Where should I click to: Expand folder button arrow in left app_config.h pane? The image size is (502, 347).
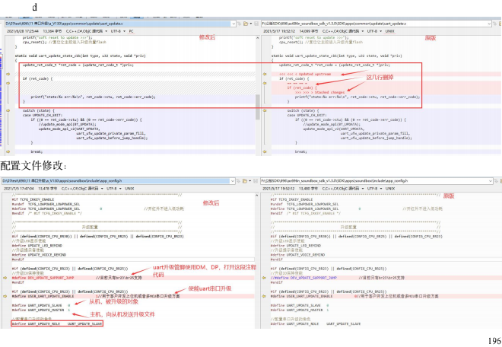pyautogui.click(x=250, y=181)
